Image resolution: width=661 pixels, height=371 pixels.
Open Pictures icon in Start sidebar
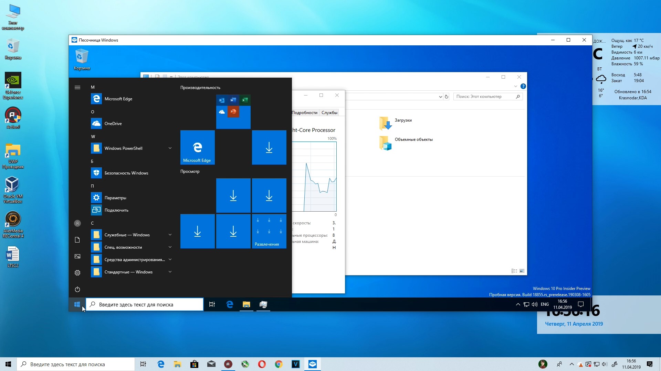coord(77,256)
